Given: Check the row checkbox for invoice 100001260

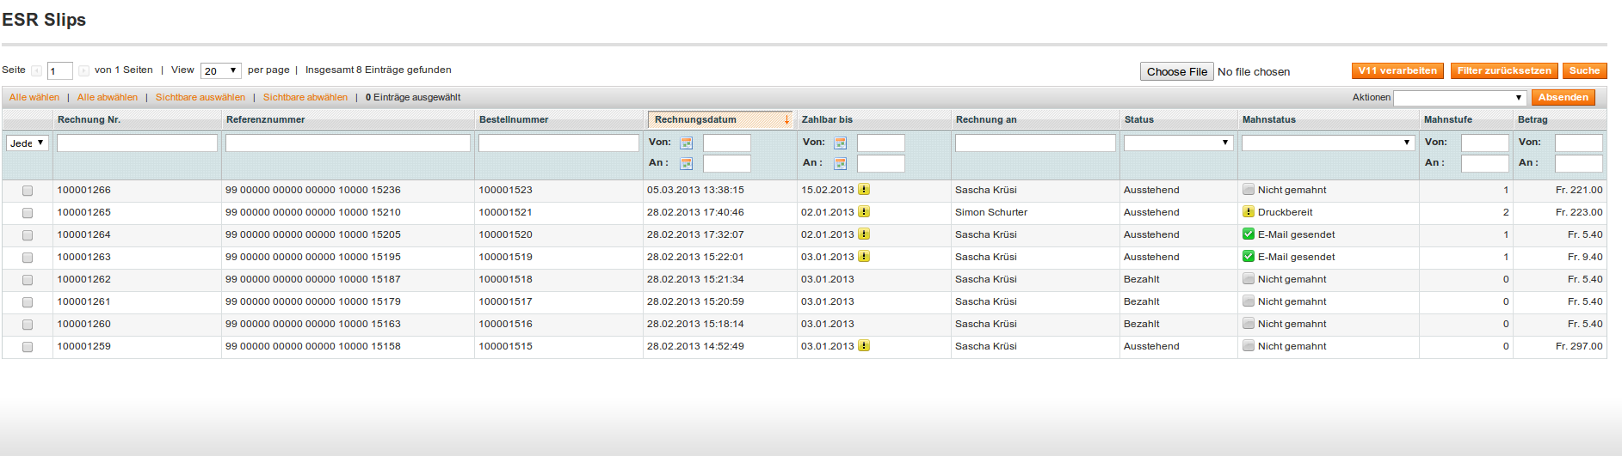Looking at the screenshot, I should (x=28, y=325).
